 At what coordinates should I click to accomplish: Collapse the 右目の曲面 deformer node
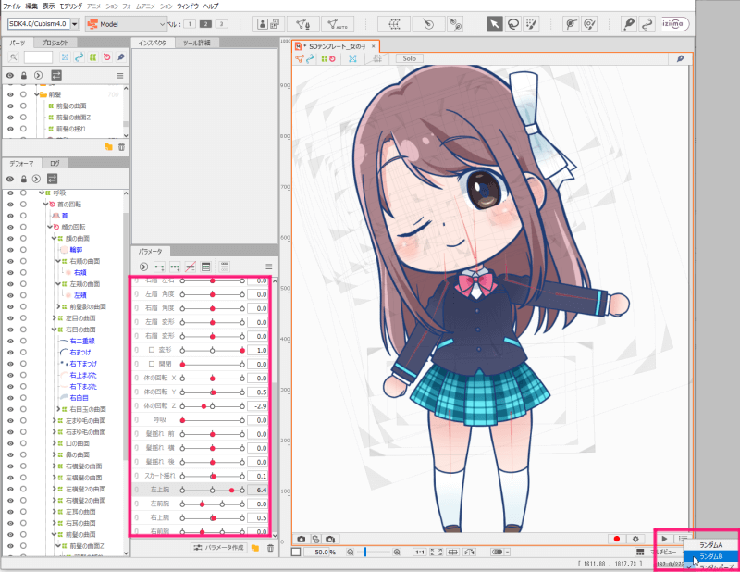[55, 330]
